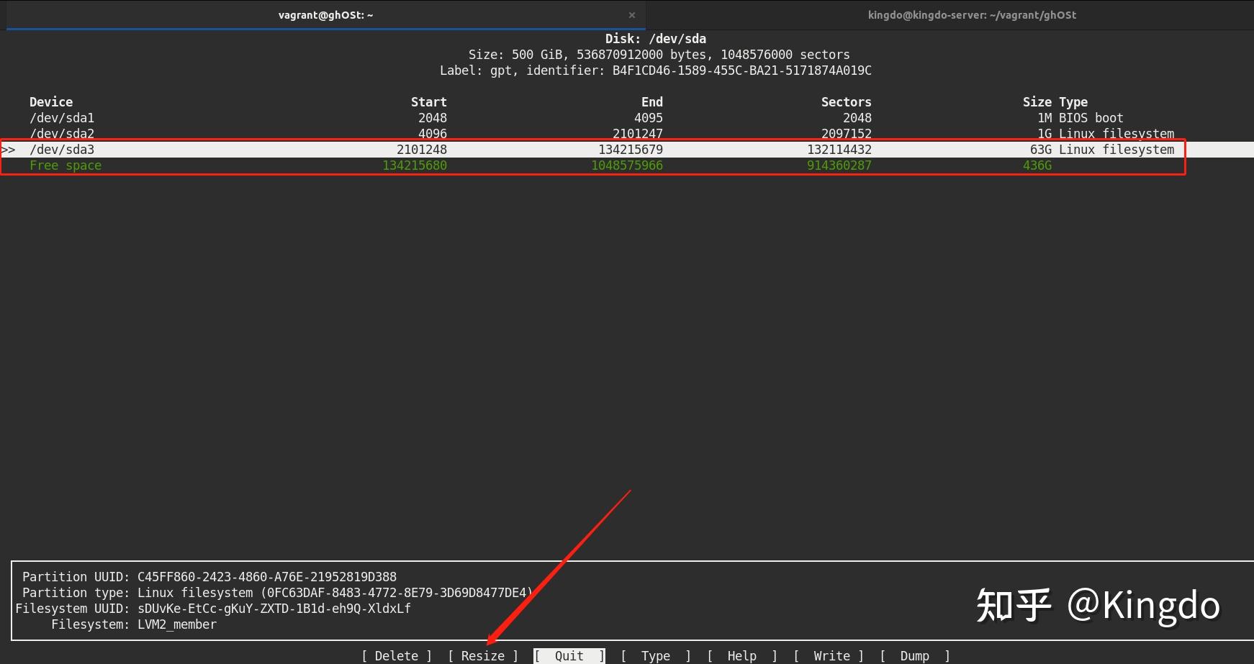Click the BIOS boot type text
This screenshot has height=664, width=1254.
tap(1091, 118)
